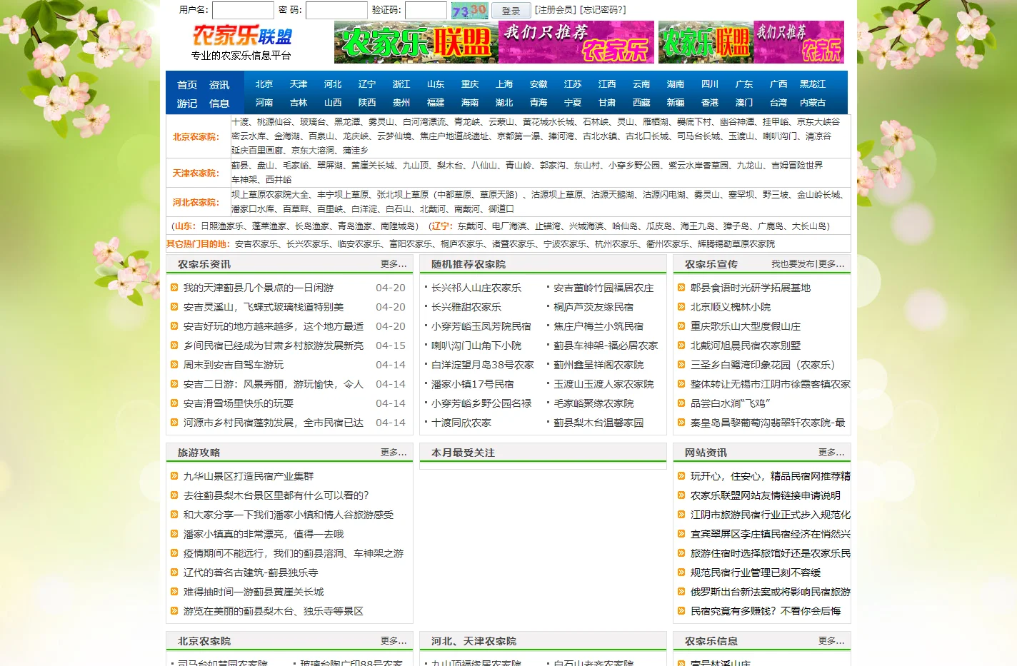The width and height of the screenshot is (1017, 666).
Task: Open news 规范民宿行业管理已刻不容缓
Action: point(756,572)
